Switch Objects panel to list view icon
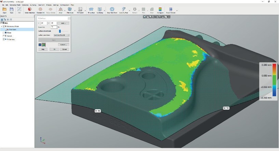Screen dimensions: 279x151 coord(2,19)
